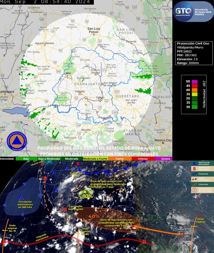
Task: Click the 'Canales de baja presión' label
Action: click(x=76, y=208)
